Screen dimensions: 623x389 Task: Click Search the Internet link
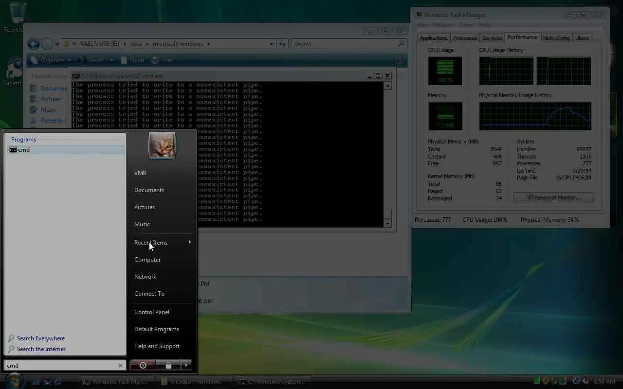(x=41, y=349)
